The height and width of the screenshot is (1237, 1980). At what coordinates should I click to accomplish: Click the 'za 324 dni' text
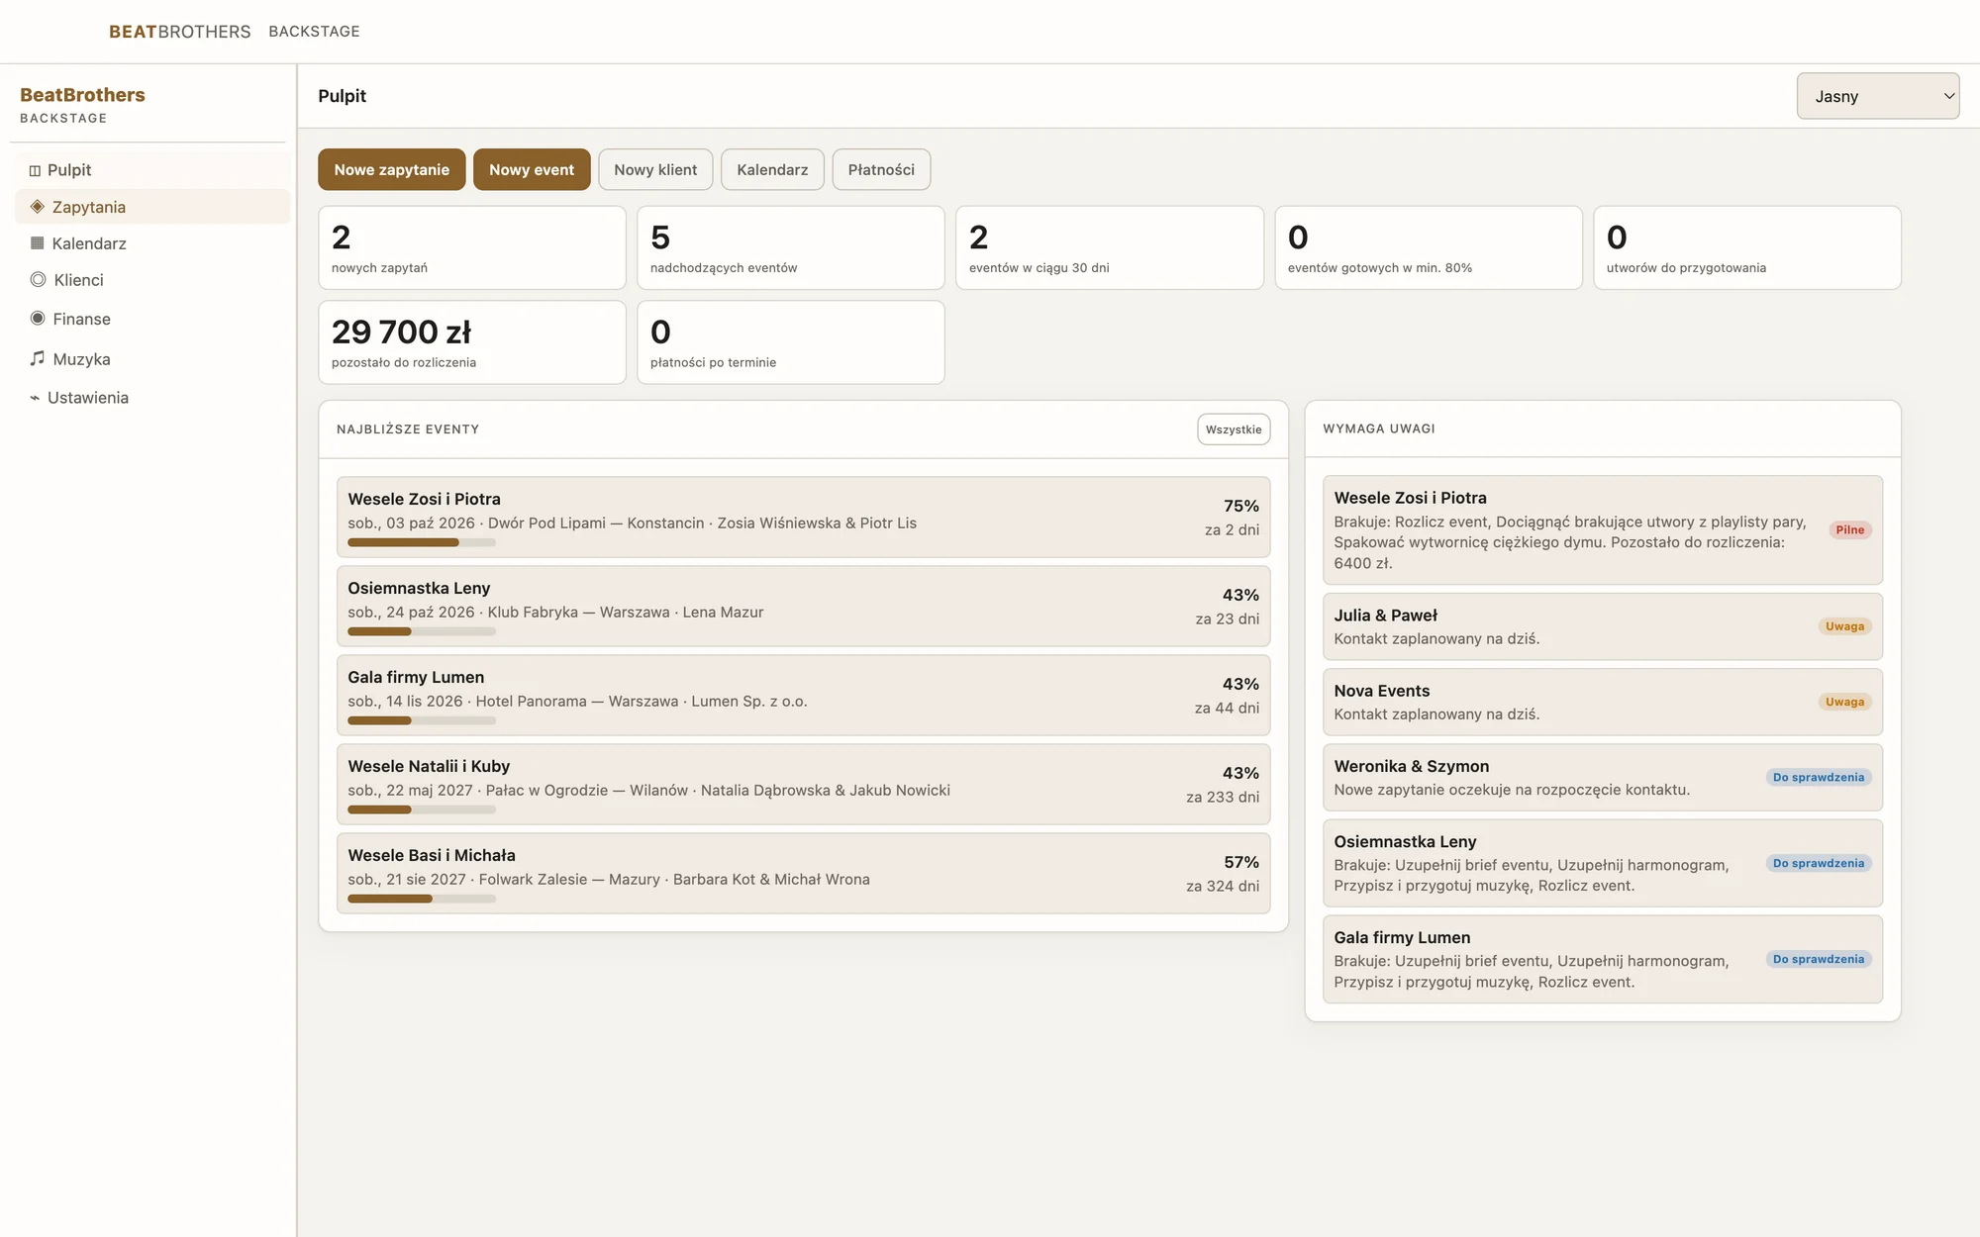tap(1223, 886)
